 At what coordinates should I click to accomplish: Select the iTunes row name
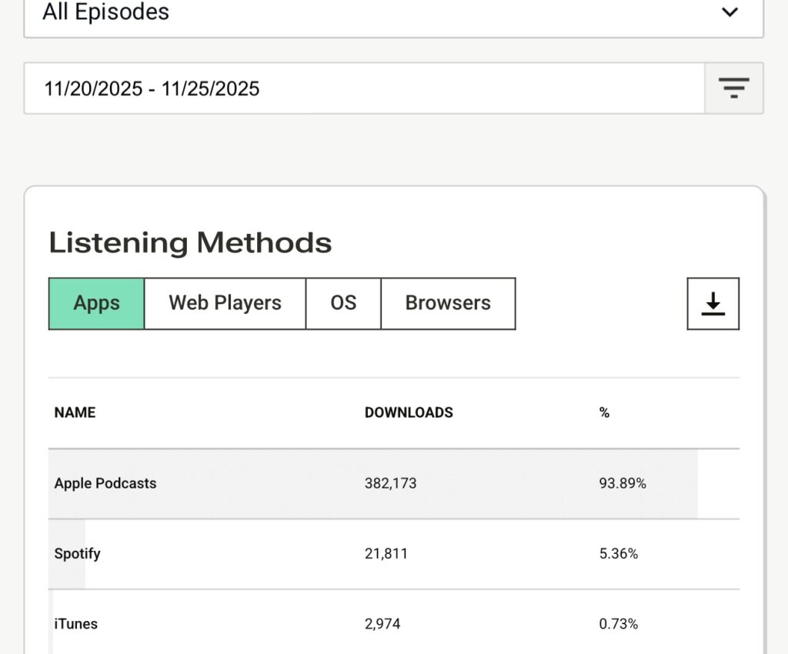pyautogui.click(x=75, y=623)
